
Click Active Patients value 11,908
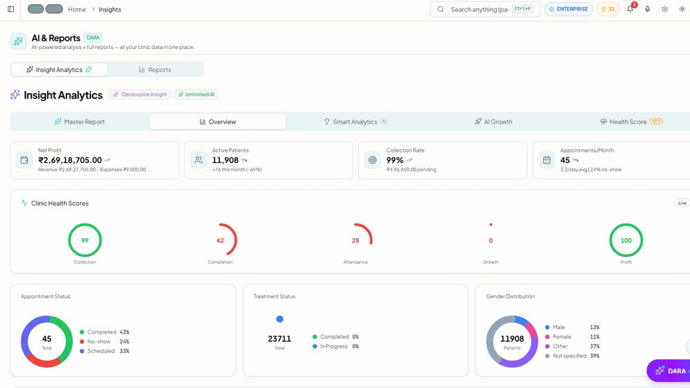coord(226,160)
